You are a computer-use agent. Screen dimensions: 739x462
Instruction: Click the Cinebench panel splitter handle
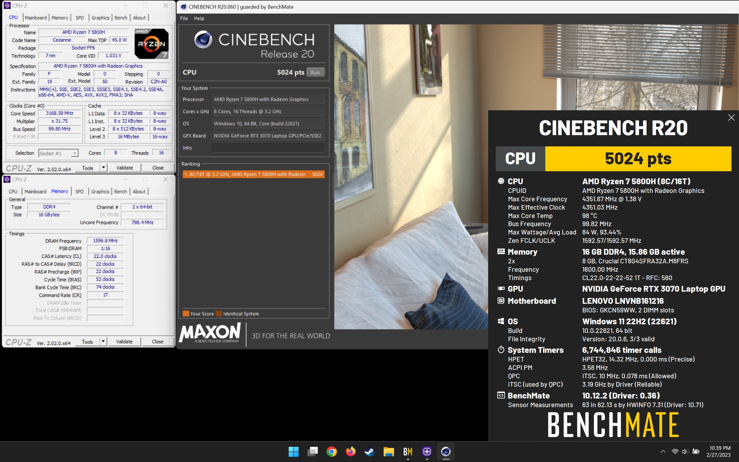(333, 186)
